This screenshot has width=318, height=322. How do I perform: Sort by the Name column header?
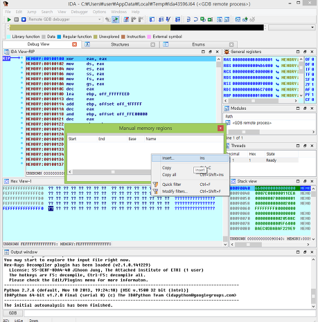tap(184, 139)
